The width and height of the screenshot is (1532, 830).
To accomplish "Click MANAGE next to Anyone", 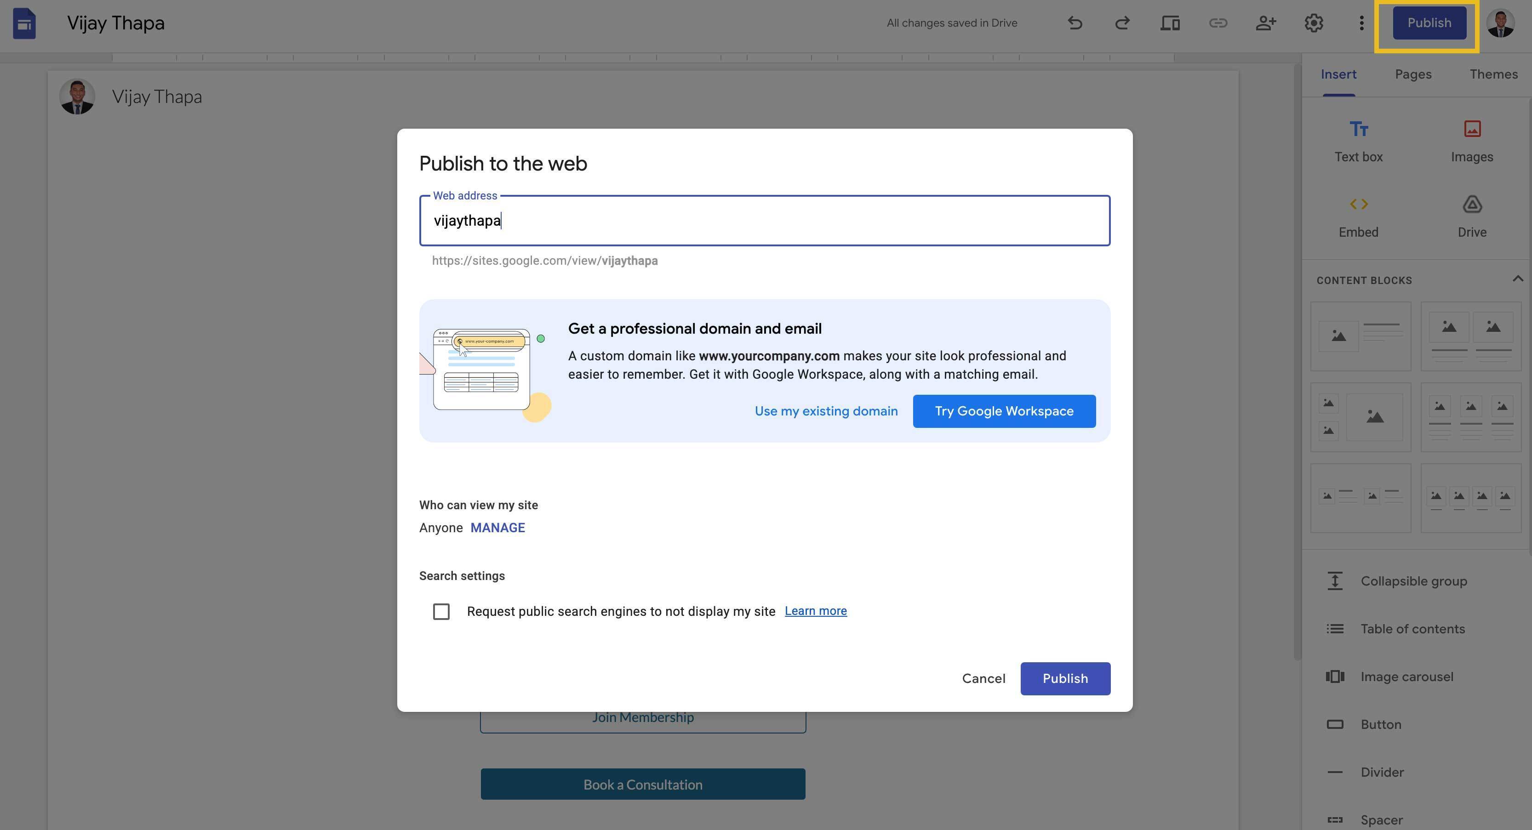I will coord(498,528).
